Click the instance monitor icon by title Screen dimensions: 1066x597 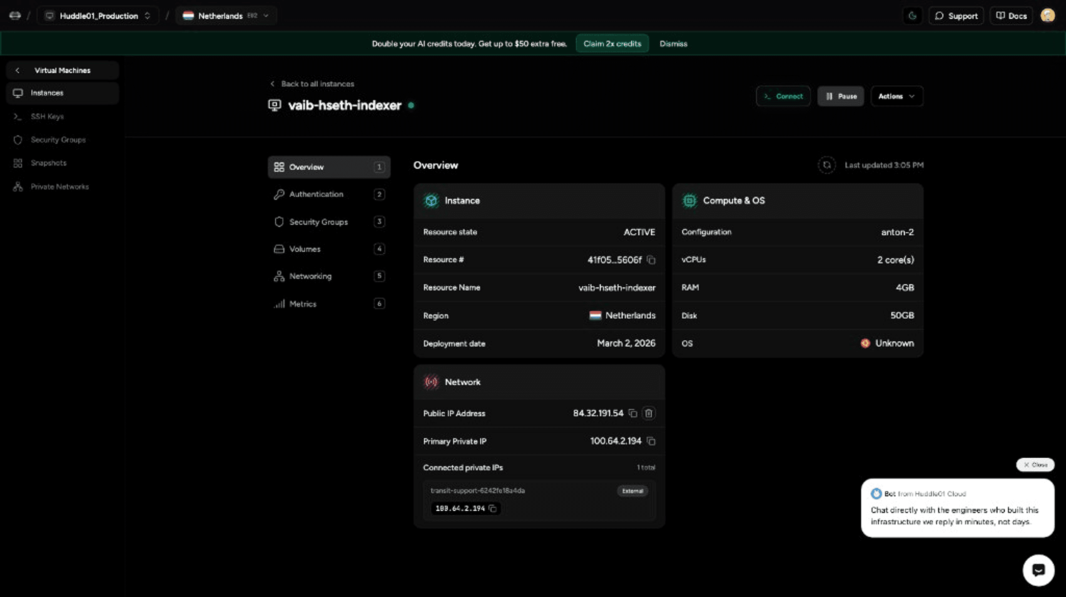point(274,105)
